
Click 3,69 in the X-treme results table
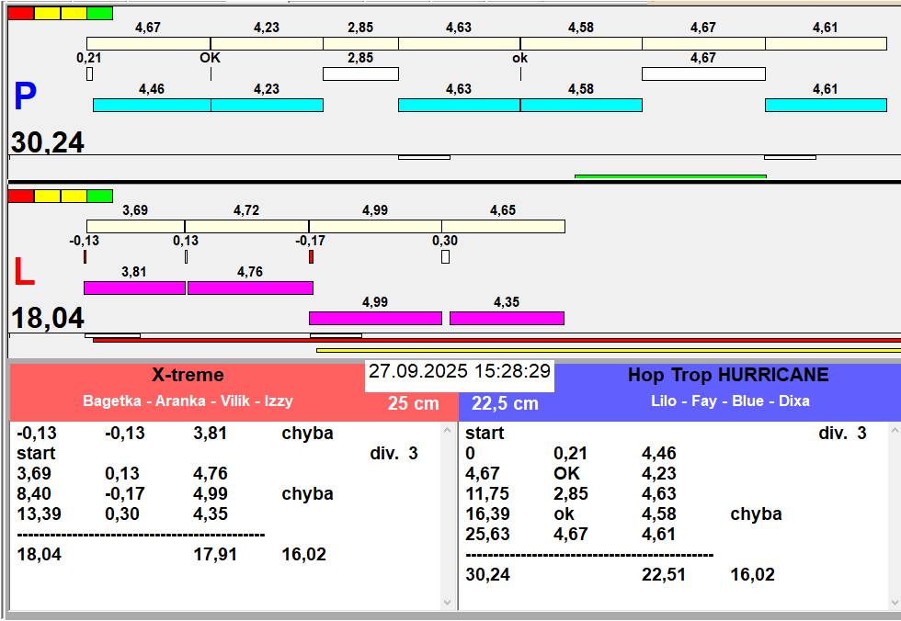click(34, 473)
